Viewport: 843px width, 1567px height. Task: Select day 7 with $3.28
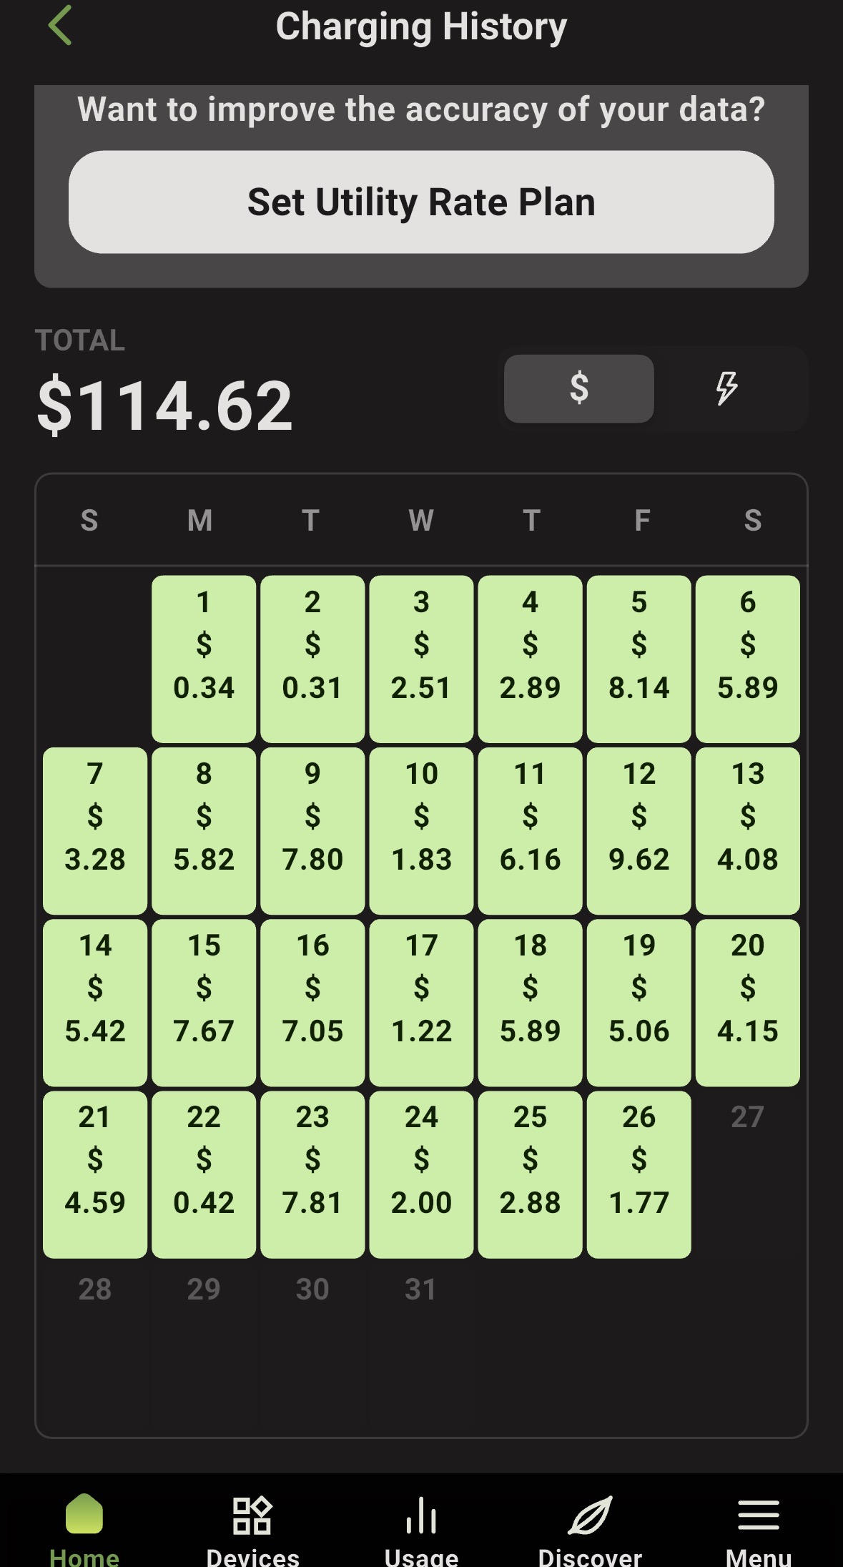point(95,830)
